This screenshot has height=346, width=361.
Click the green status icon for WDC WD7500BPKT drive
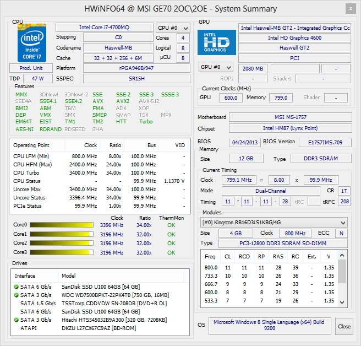pos(16,295)
